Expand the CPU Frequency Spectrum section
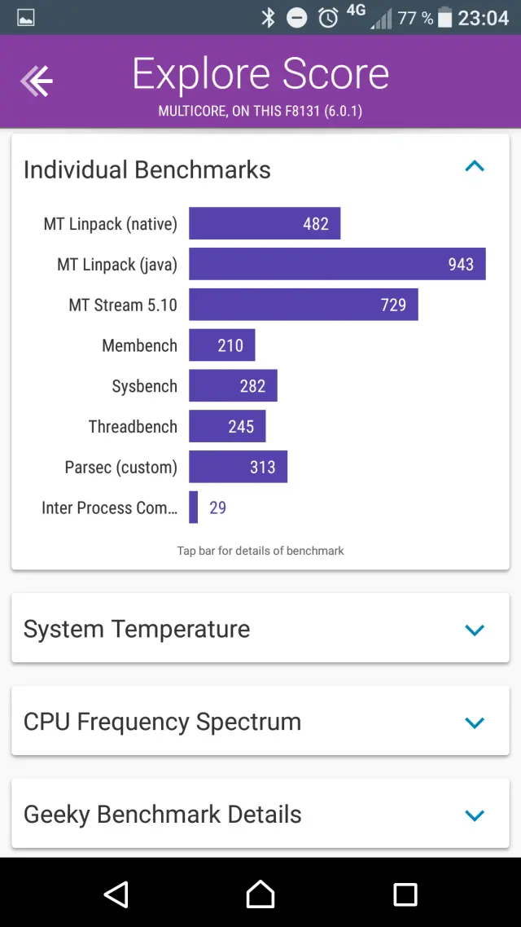Viewport: 521px width, 927px height. (x=474, y=723)
